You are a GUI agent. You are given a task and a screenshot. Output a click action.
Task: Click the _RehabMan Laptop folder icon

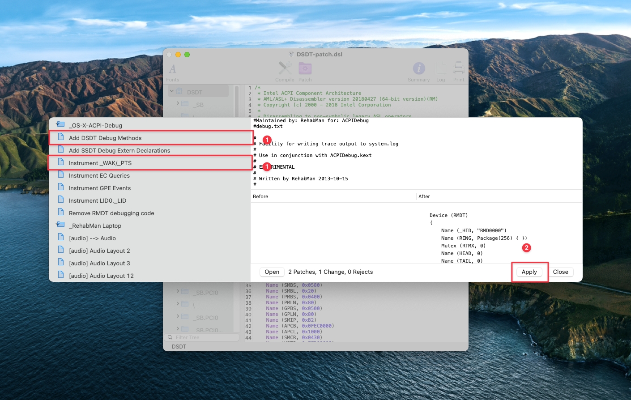click(x=60, y=225)
